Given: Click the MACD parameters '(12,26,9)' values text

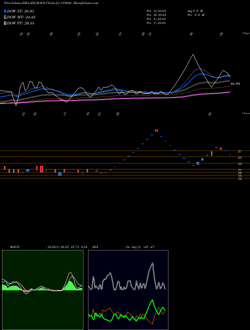Looking at the screenshot, I should pos(66,247).
